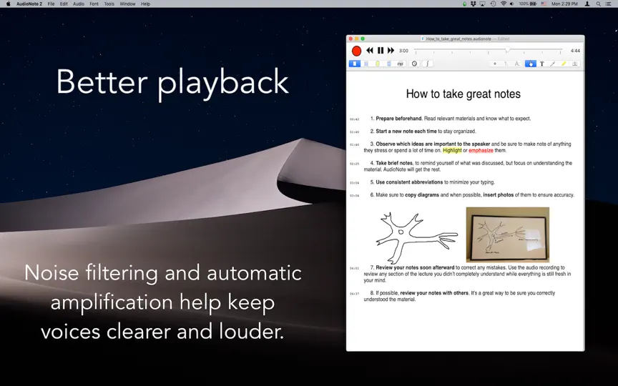Open the Font menu
This screenshot has height=386, width=618.
pos(94,4)
